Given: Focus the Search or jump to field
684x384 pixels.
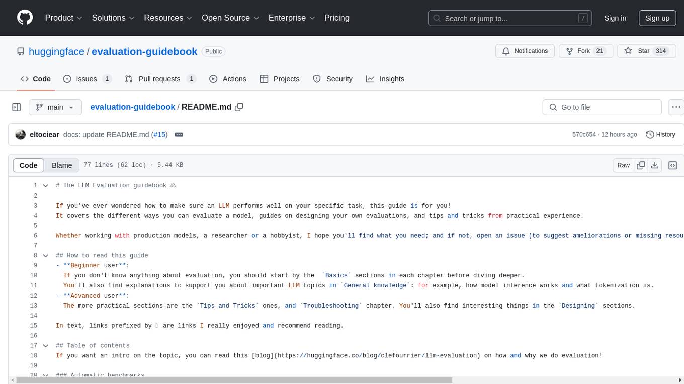Looking at the screenshot, I should pos(511,18).
